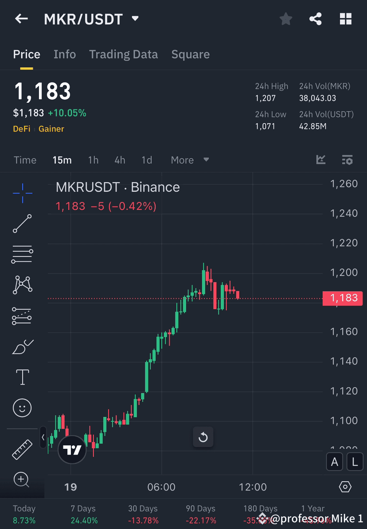Open the horizontal lines tool

[x=22, y=254]
